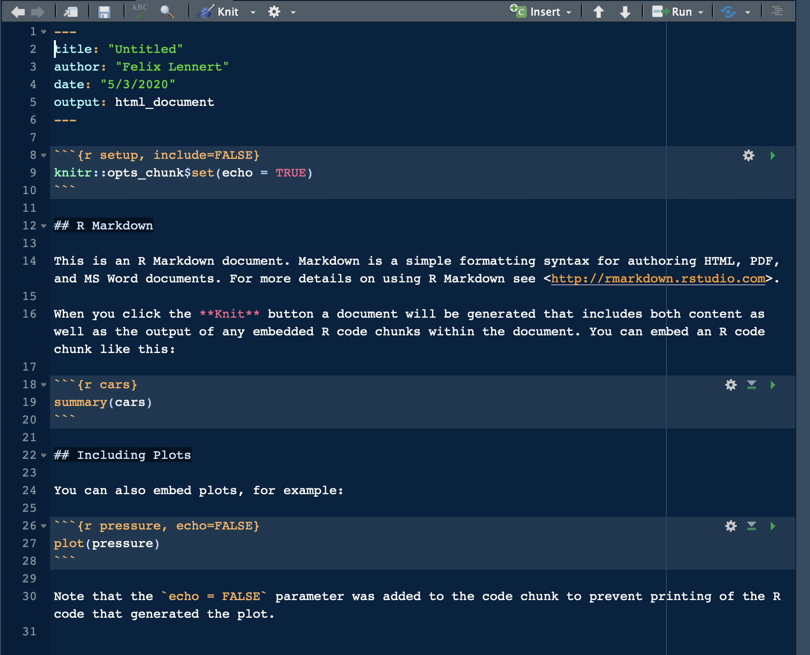Show in new window icon
810x655 pixels.
(x=71, y=12)
